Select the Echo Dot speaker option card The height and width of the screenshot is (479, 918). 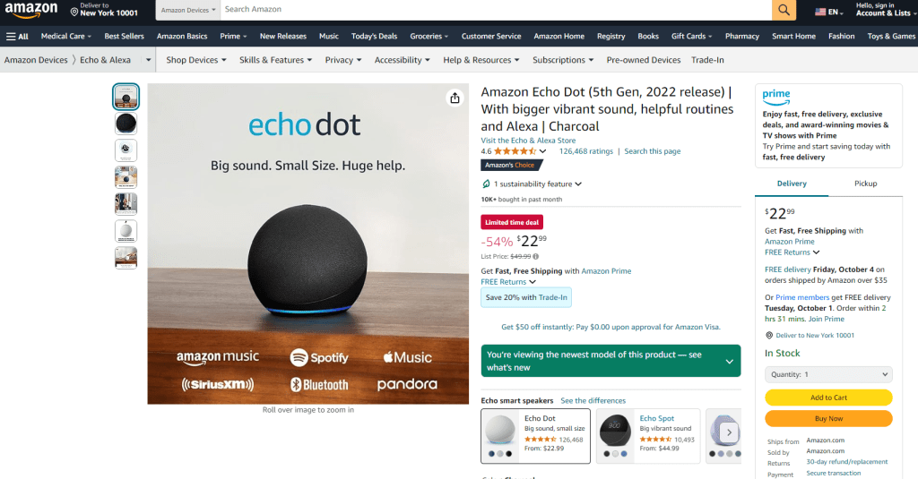pyautogui.click(x=536, y=436)
